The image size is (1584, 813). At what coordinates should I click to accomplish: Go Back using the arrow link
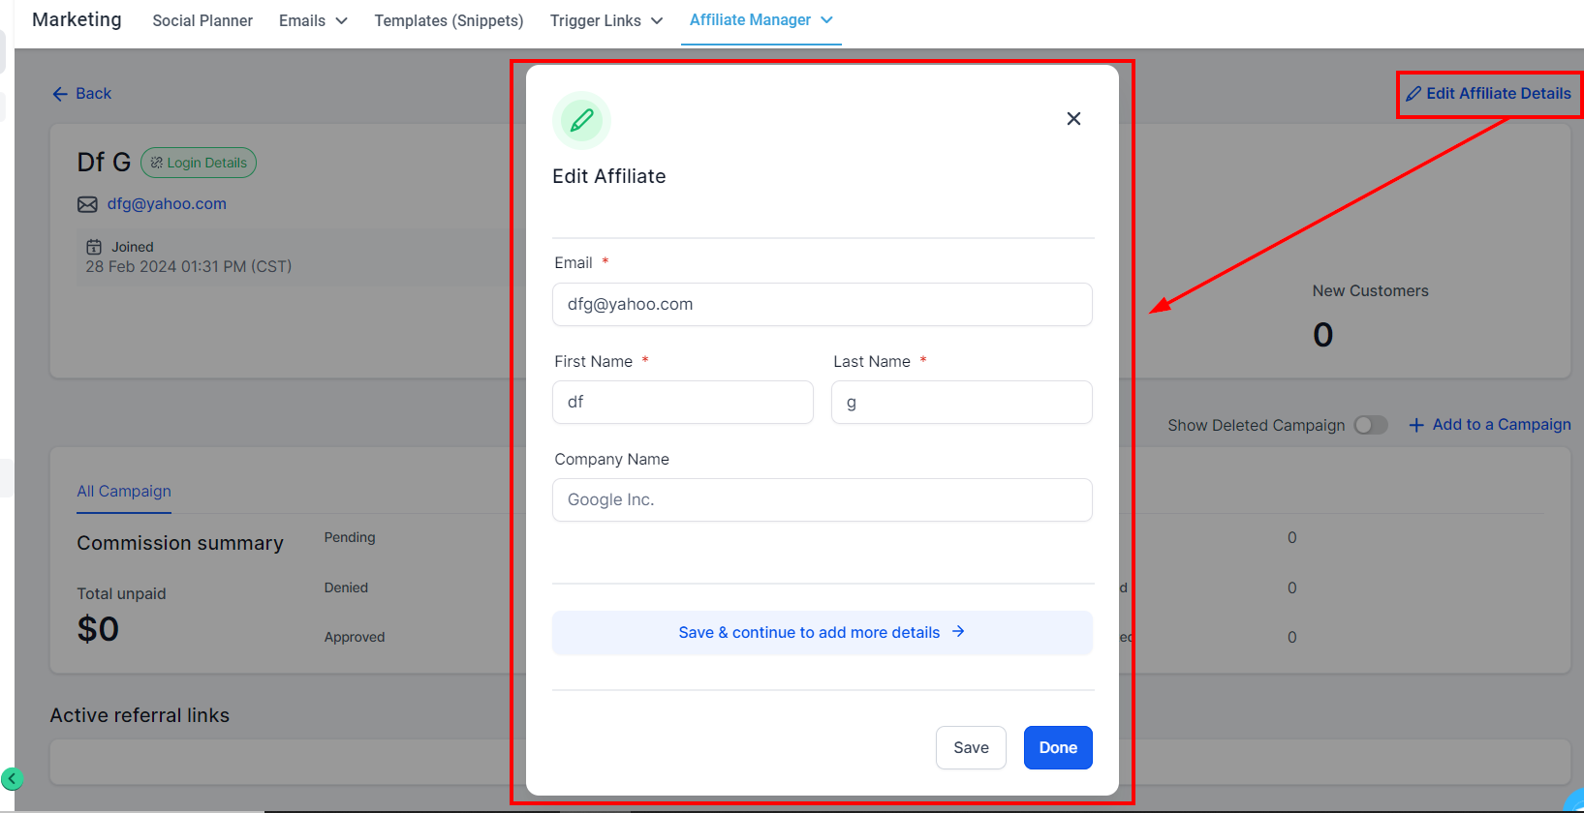tap(82, 94)
